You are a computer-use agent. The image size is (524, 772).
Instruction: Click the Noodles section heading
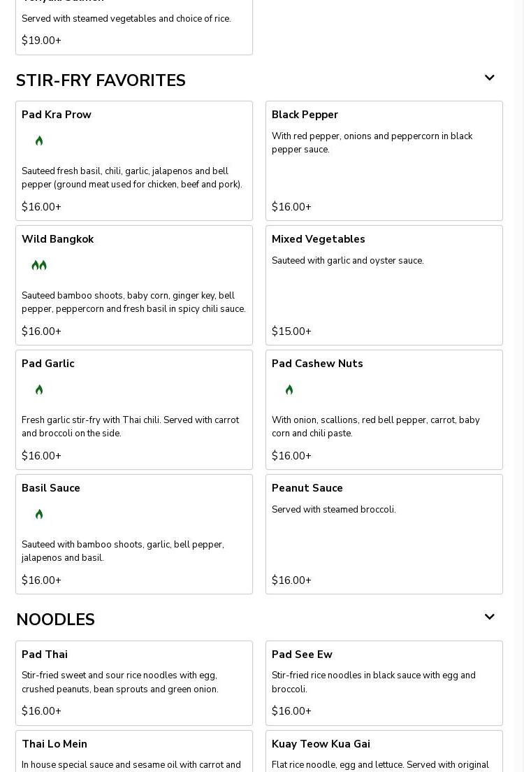55,620
